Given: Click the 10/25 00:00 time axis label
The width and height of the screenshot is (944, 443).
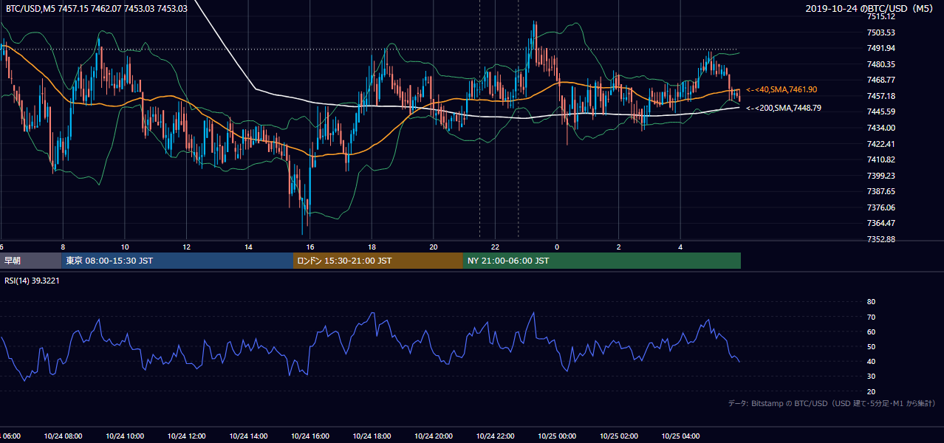Looking at the screenshot, I should coord(557,436).
